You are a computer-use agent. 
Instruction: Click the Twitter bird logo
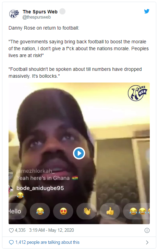click(x=147, y=11)
